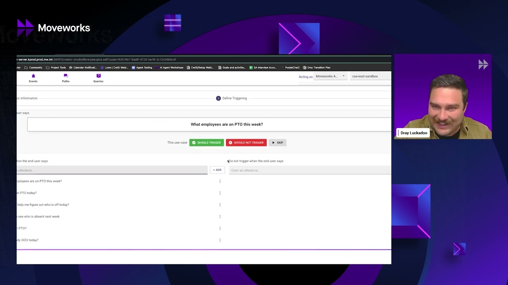
Task: Add the utterance with + ADD button
Action: pyautogui.click(x=217, y=170)
